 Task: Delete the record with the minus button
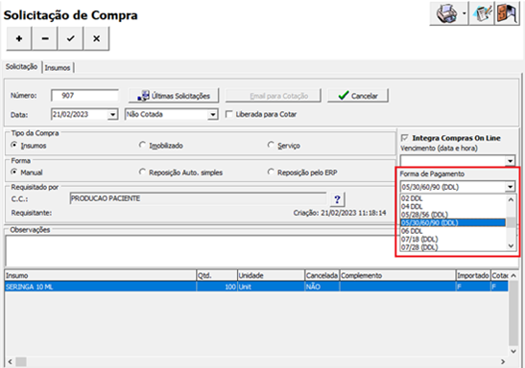point(45,38)
